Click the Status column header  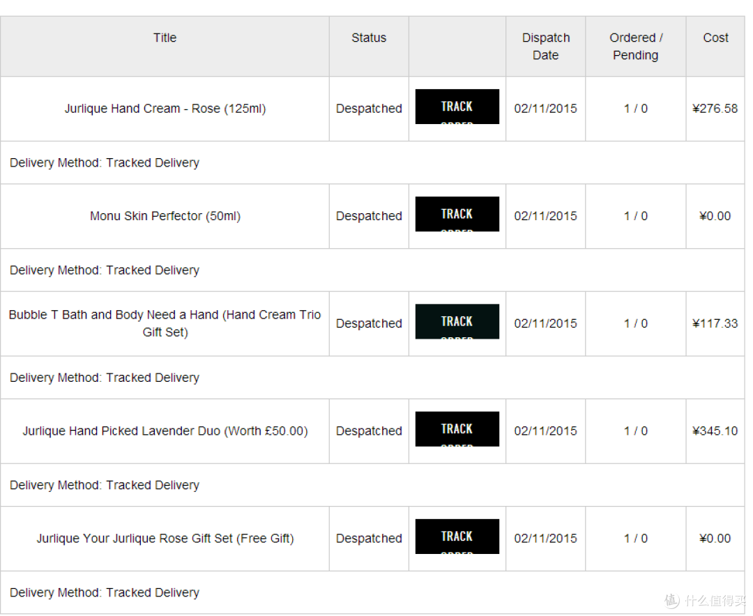tap(369, 38)
